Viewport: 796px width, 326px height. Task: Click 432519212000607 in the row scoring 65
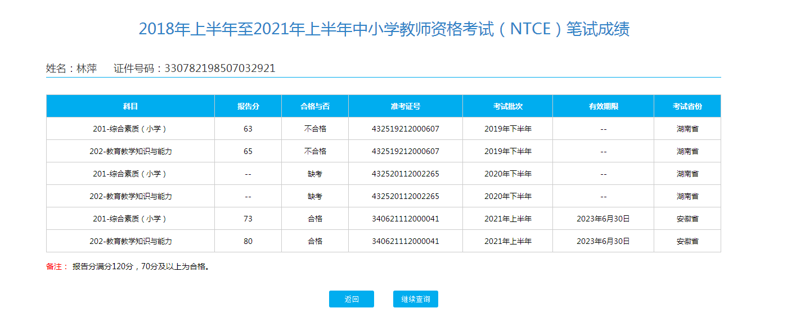tap(406, 151)
